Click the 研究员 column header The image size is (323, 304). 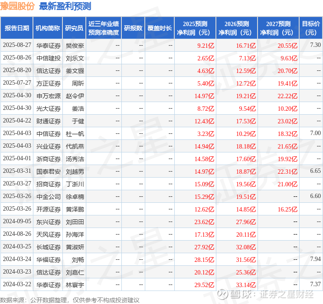point(74,28)
